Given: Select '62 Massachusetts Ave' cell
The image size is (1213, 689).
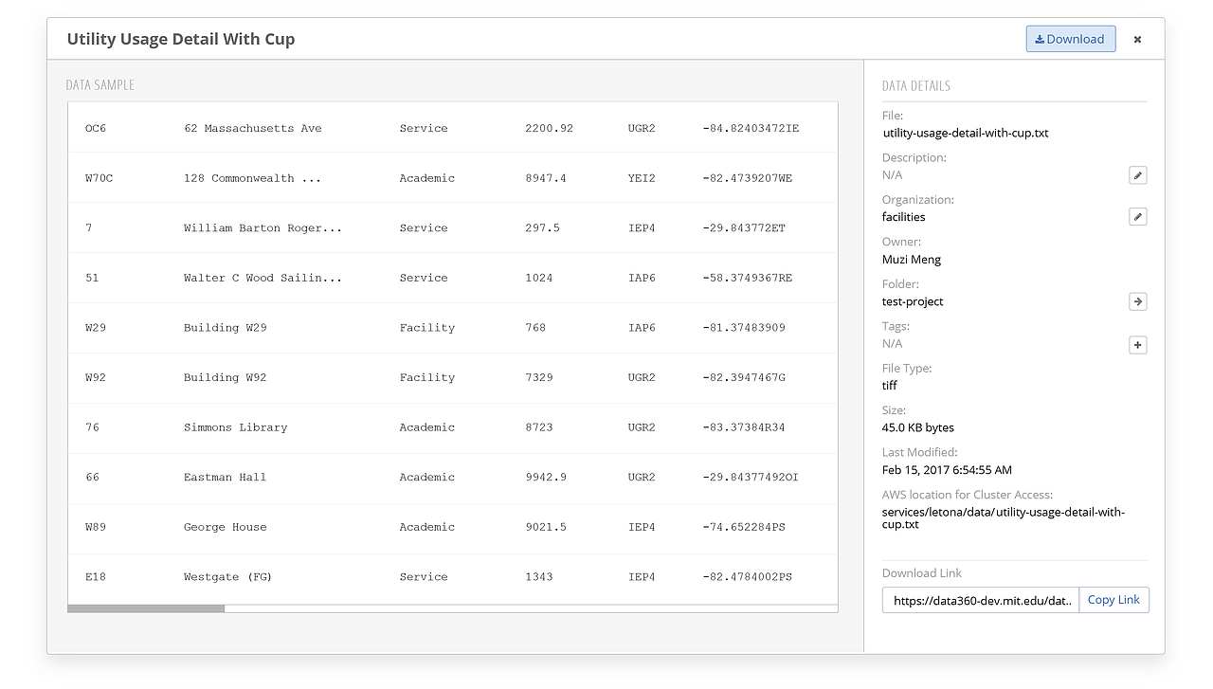Looking at the screenshot, I should pos(253,128).
